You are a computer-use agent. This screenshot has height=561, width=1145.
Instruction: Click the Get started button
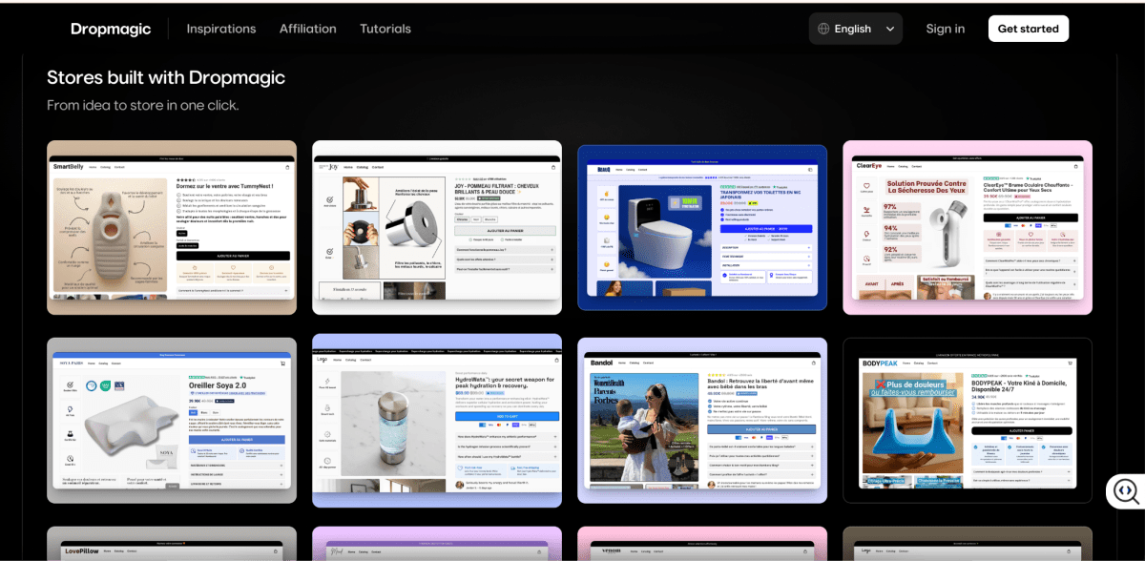pyautogui.click(x=1029, y=29)
